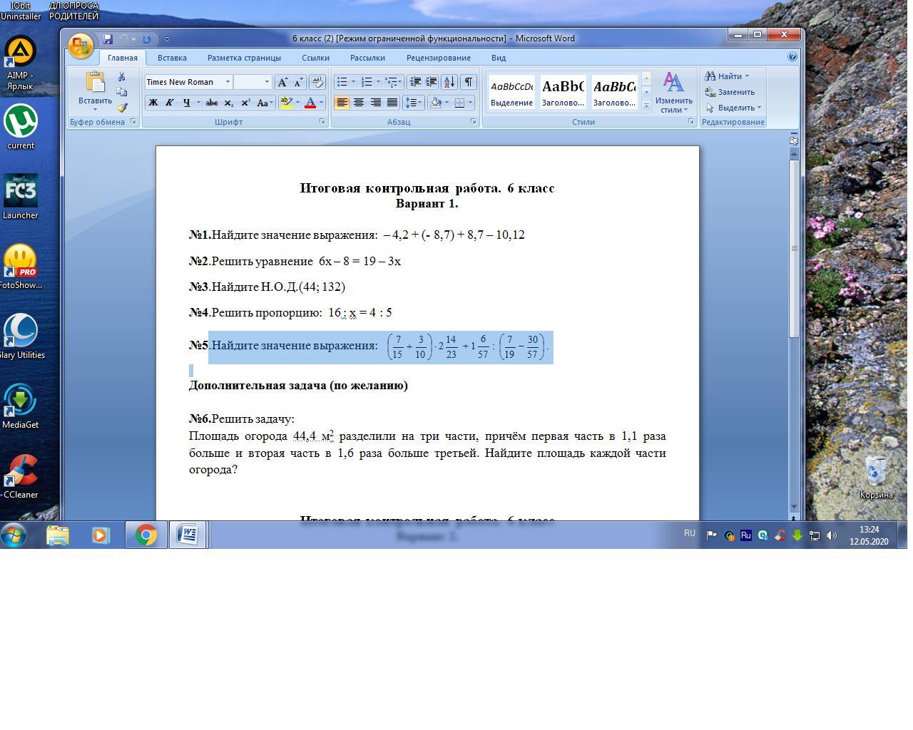Open the change case (Aa) dropdown
Viewport: 913px width, 730px height.
tap(265, 103)
